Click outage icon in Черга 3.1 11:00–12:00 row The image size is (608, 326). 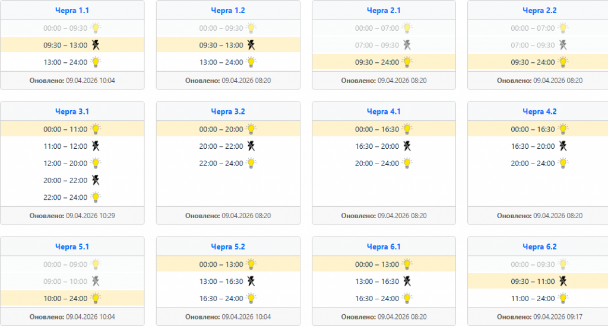95,146
